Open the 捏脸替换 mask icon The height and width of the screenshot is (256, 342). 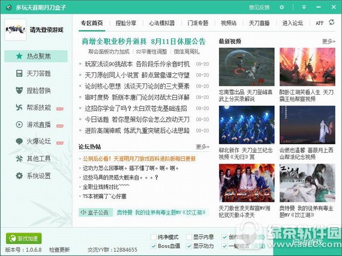point(19,90)
